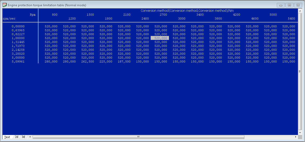The height and width of the screenshot is (142, 305).
Task: Switch to the Text tab
Action: 7,137
